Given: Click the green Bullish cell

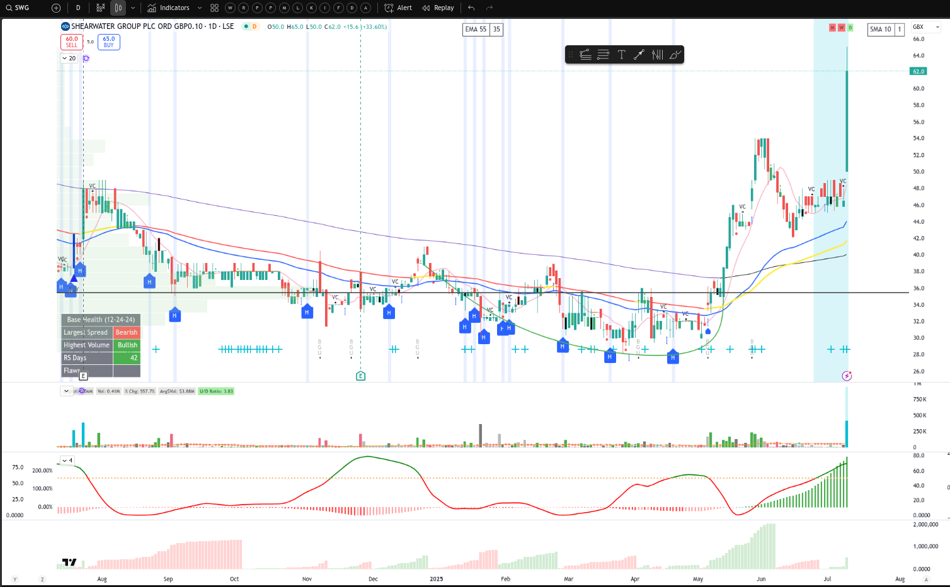Looking at the screenshot, I should (x=127, y=345).
